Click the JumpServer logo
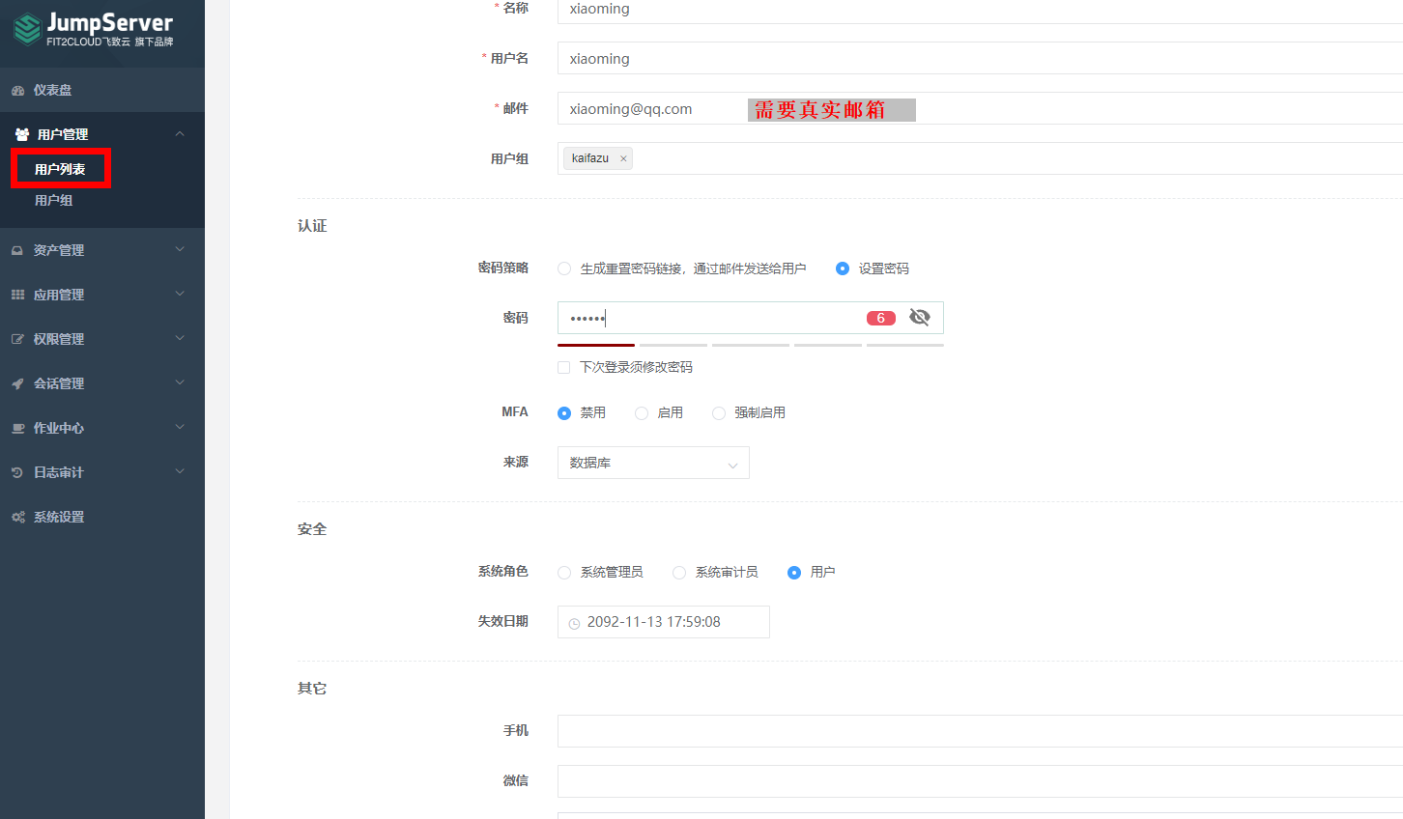The height and width of the screenshot is (819, 1403). click(94, 29)
